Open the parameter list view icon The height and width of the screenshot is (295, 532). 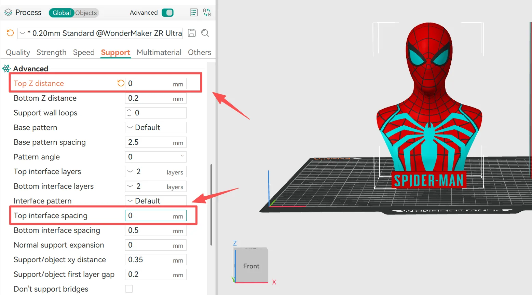point(194,13)
